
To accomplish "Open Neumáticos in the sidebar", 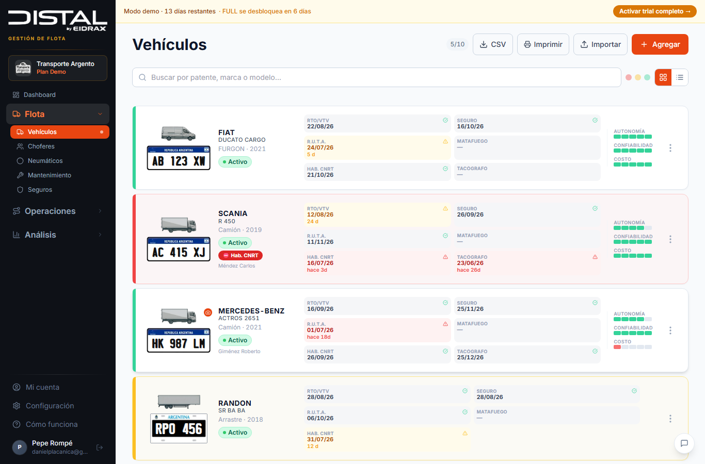I will 60,161.
